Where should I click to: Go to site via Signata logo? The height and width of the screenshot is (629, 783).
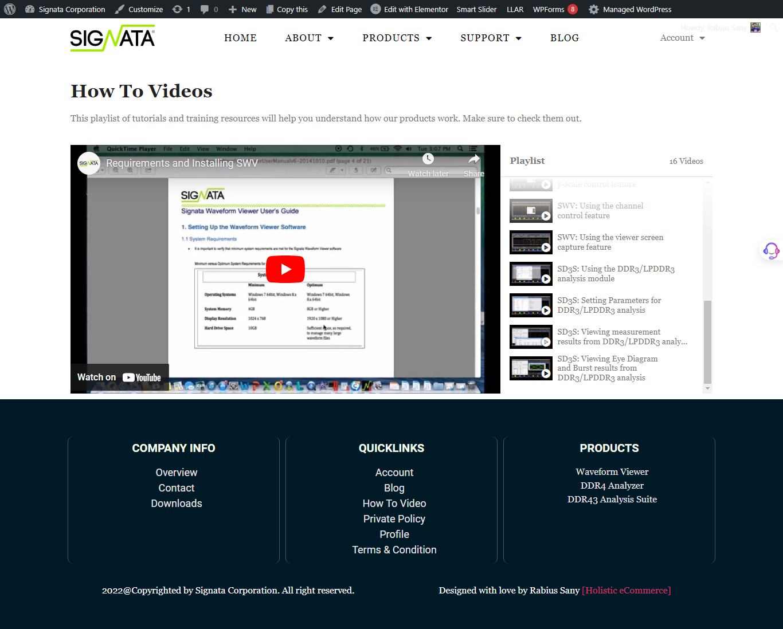coord(112,38)
